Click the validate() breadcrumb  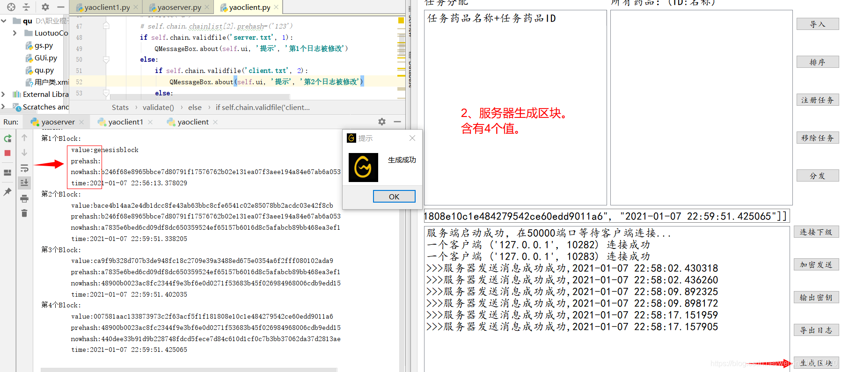tap(158, 107)
